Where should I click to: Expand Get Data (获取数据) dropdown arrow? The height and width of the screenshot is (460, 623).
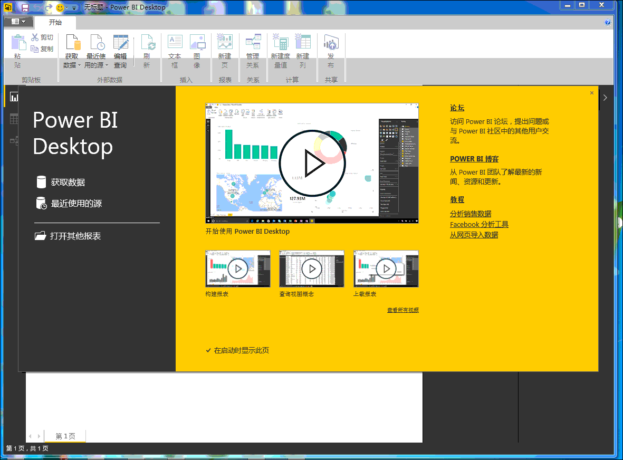point(79,65)
